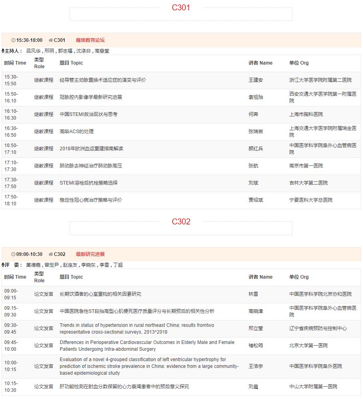Click topic 2018年欧洲血运重建指南解读

point(91,148)
